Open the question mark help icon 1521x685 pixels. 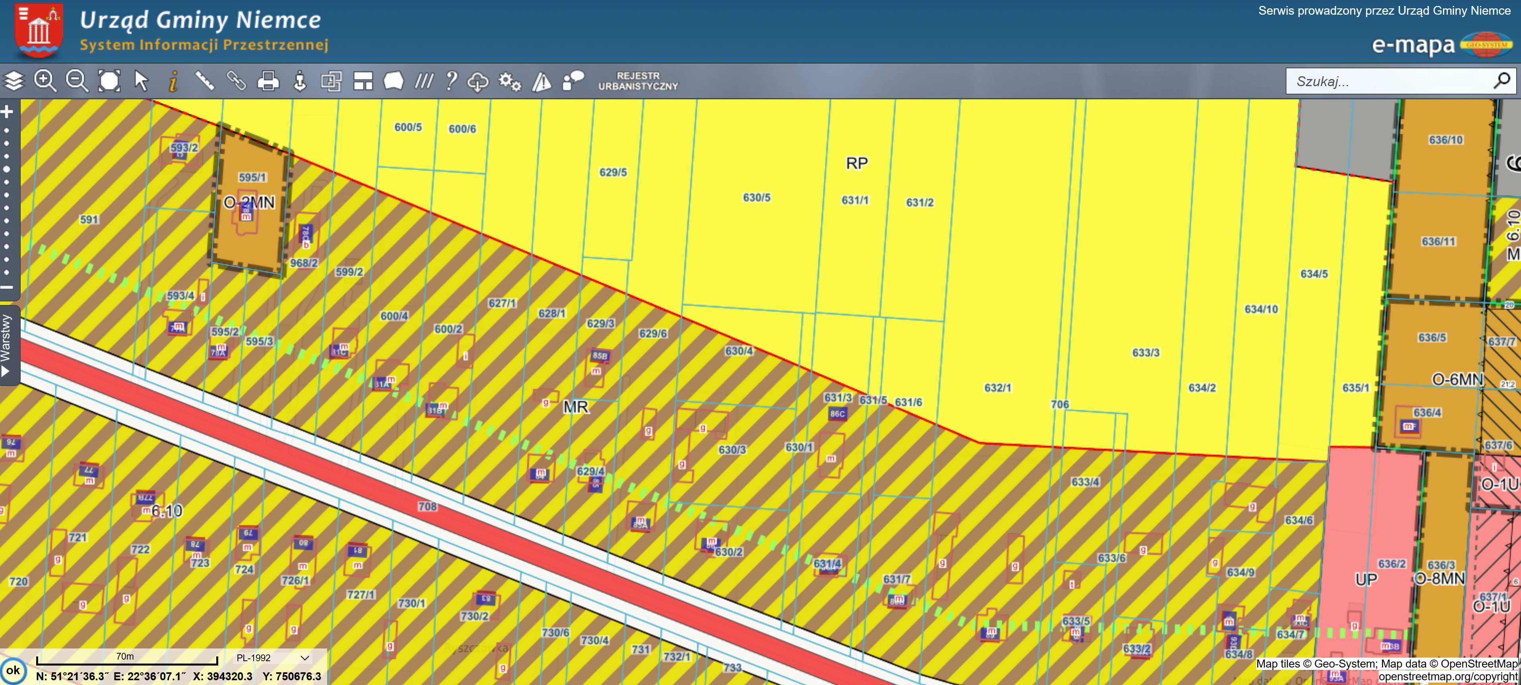[451, 81]
